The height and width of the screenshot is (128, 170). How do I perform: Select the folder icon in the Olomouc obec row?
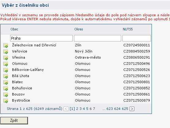[x=6, y=64]
